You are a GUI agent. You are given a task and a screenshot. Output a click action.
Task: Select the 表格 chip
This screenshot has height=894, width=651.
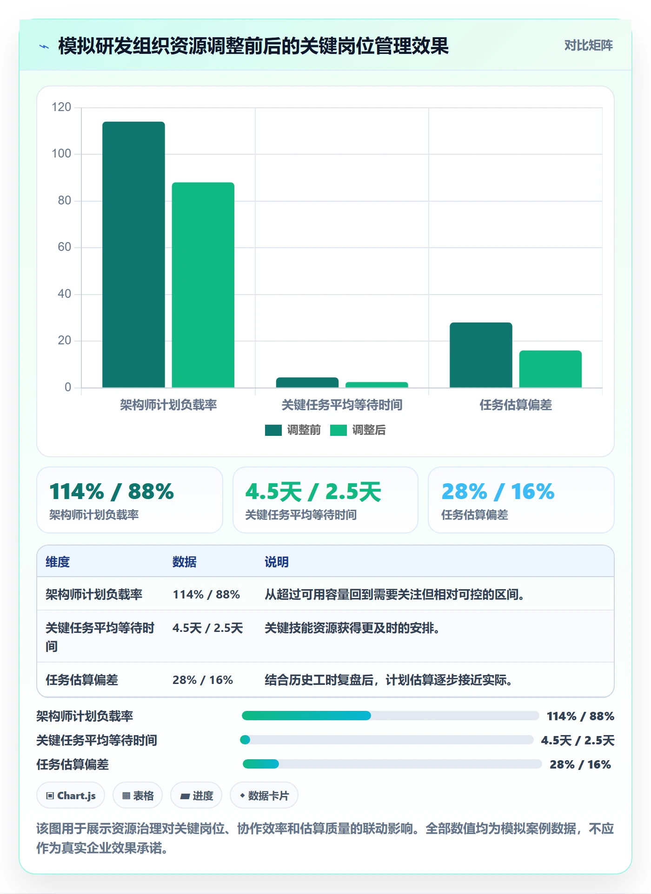coord(138,795)
